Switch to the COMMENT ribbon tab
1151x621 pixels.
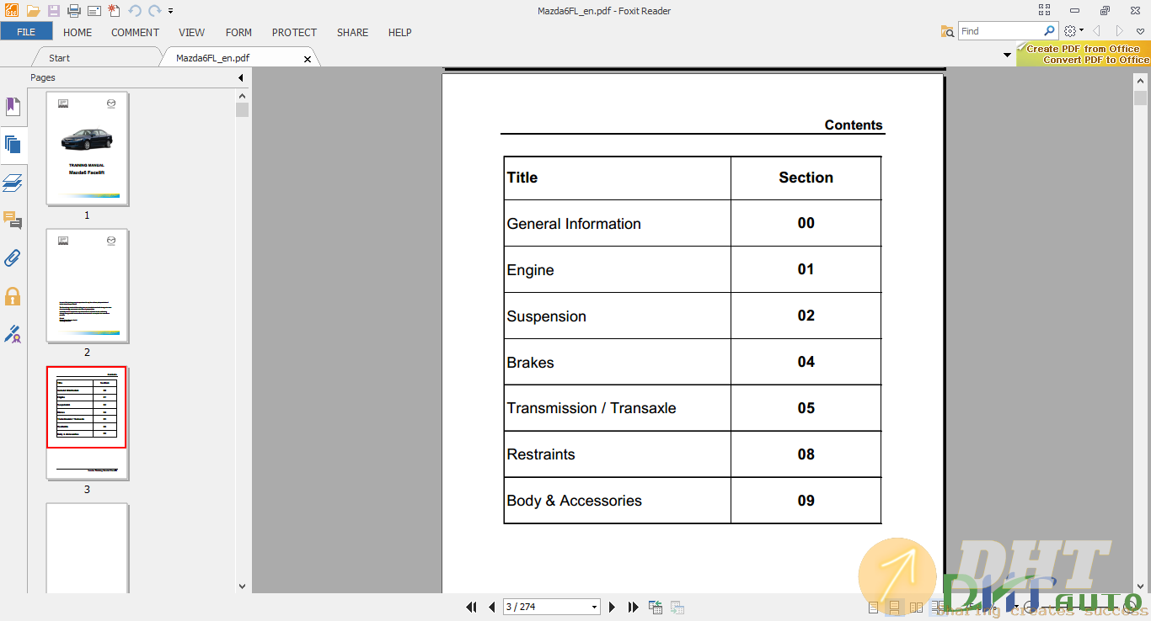[x=135, y=32]
